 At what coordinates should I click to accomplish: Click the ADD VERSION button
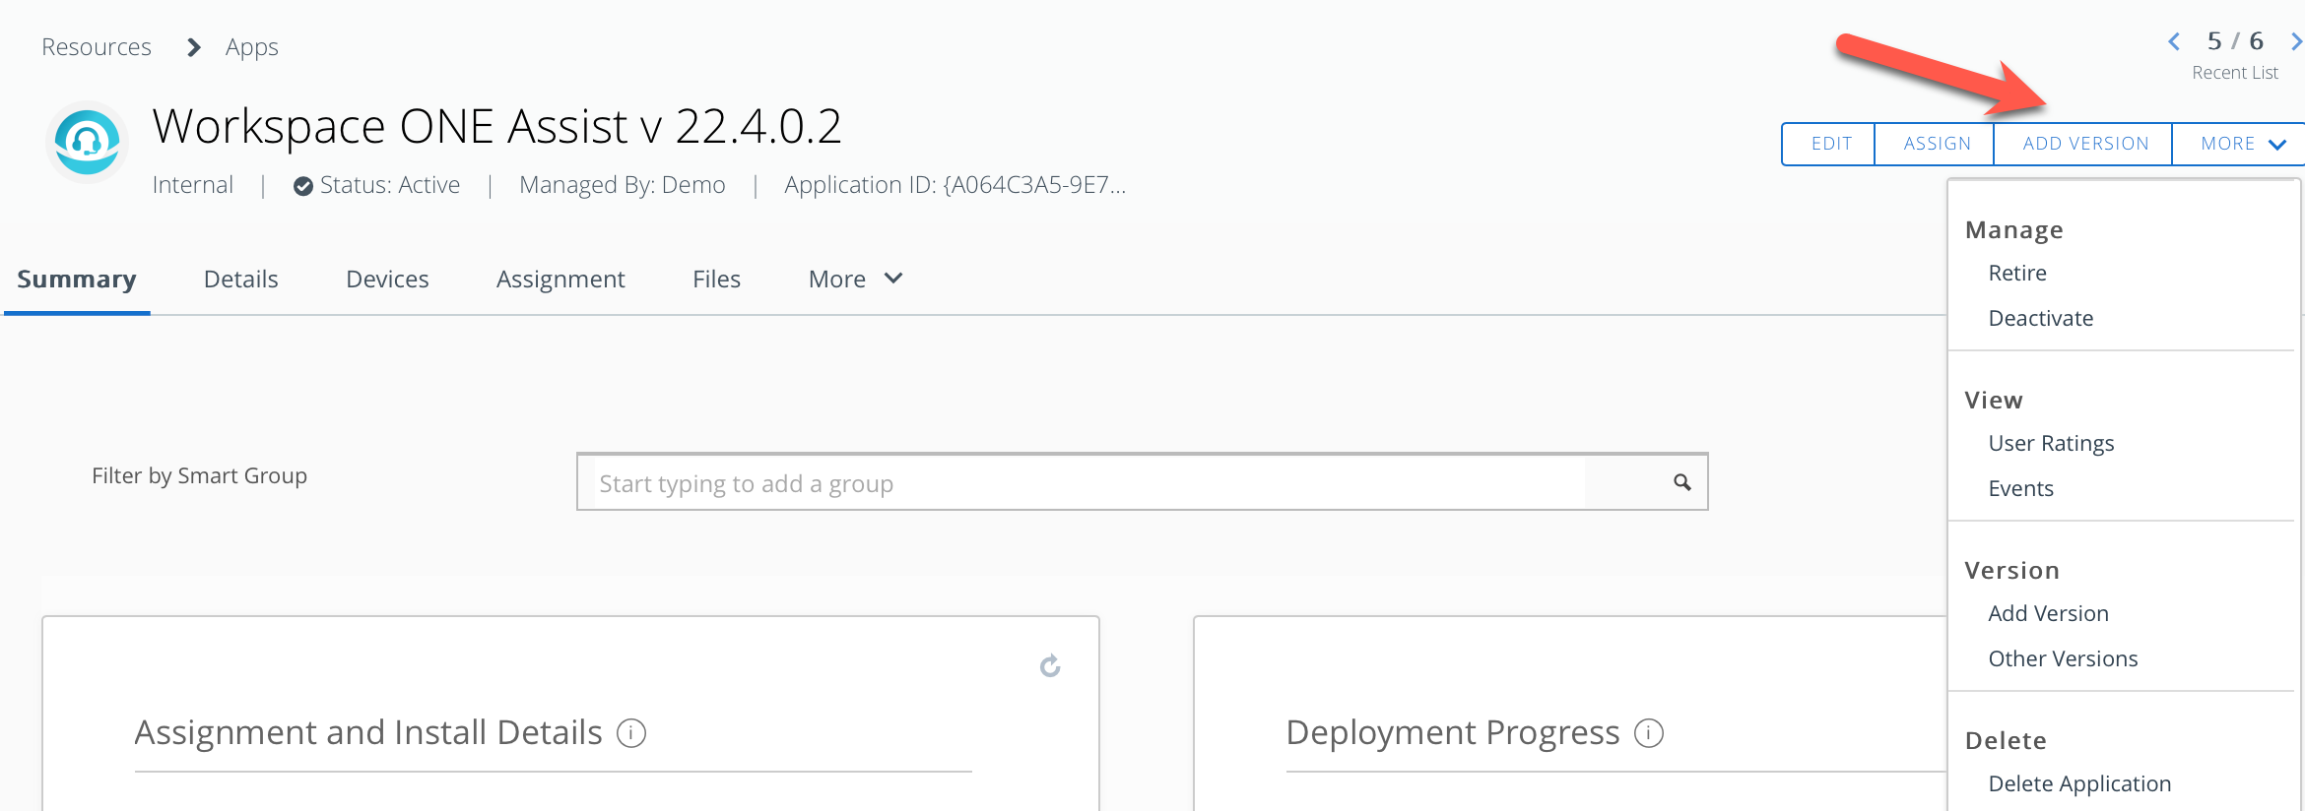coord(2085,144)
